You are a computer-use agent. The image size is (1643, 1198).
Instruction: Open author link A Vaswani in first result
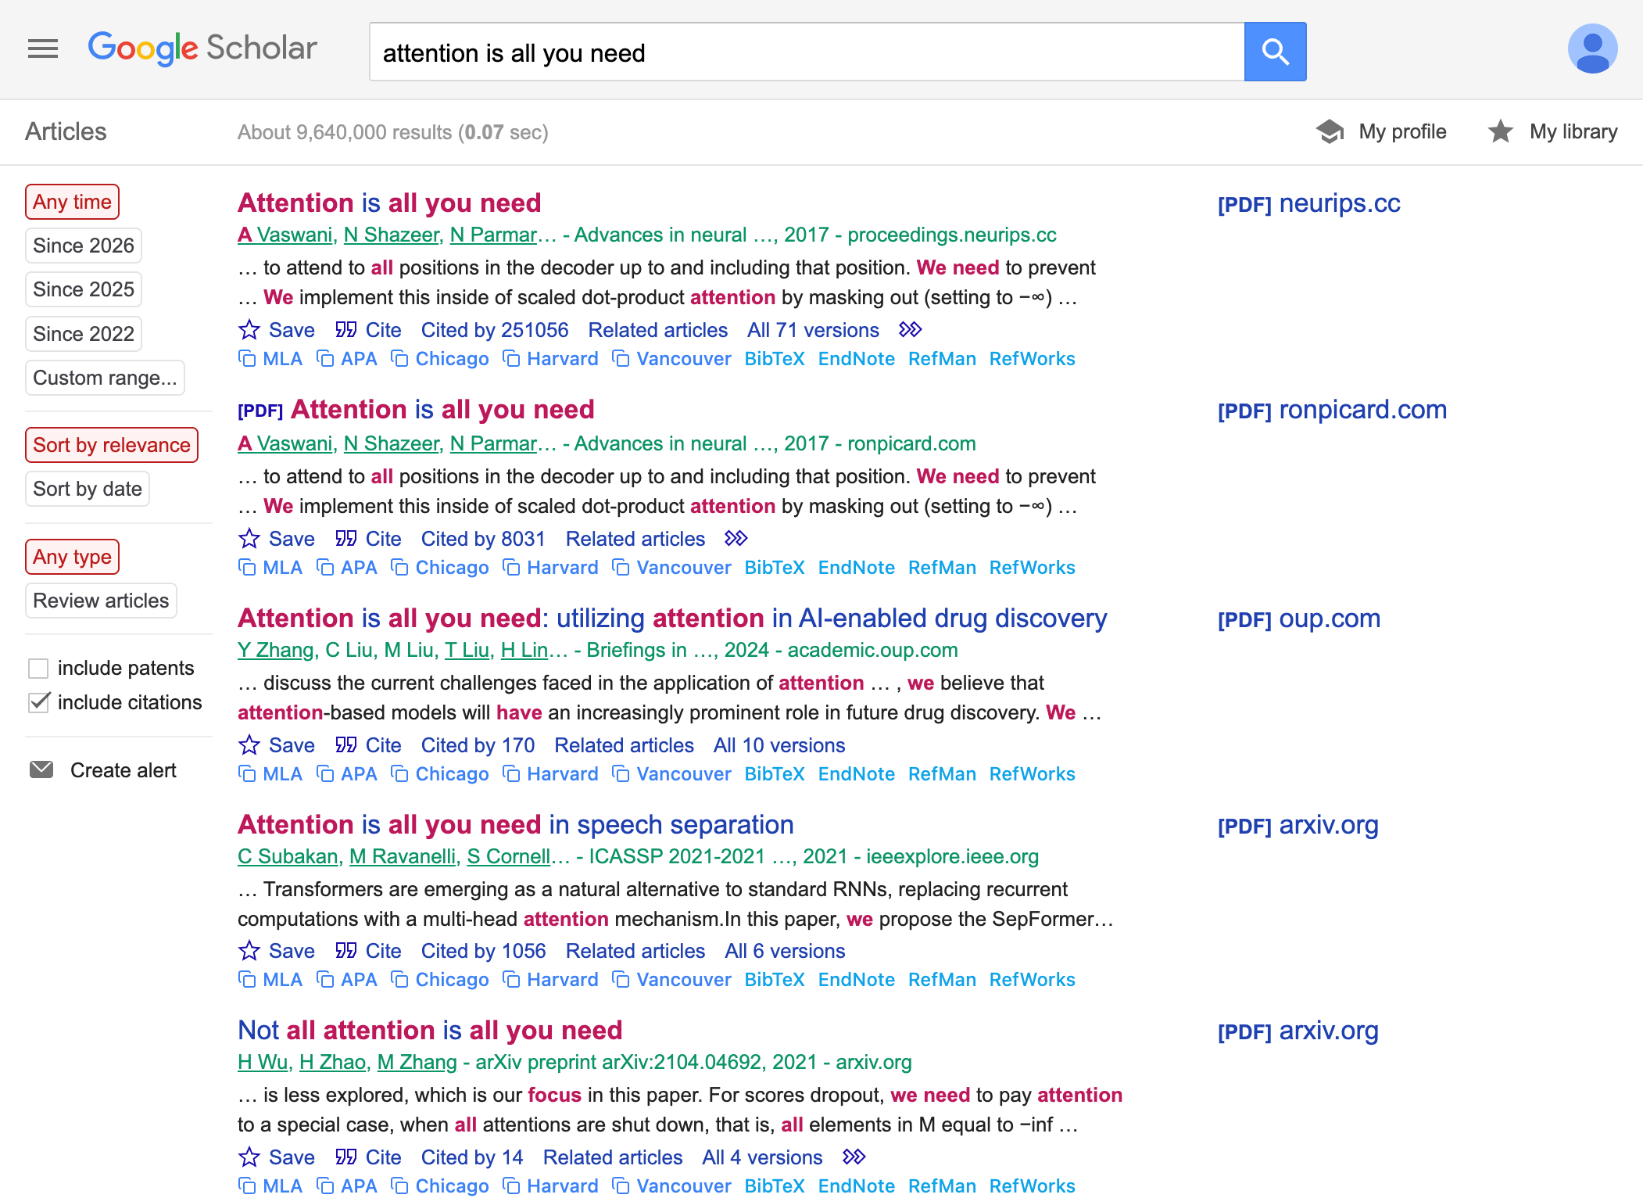tap(285, 235)
